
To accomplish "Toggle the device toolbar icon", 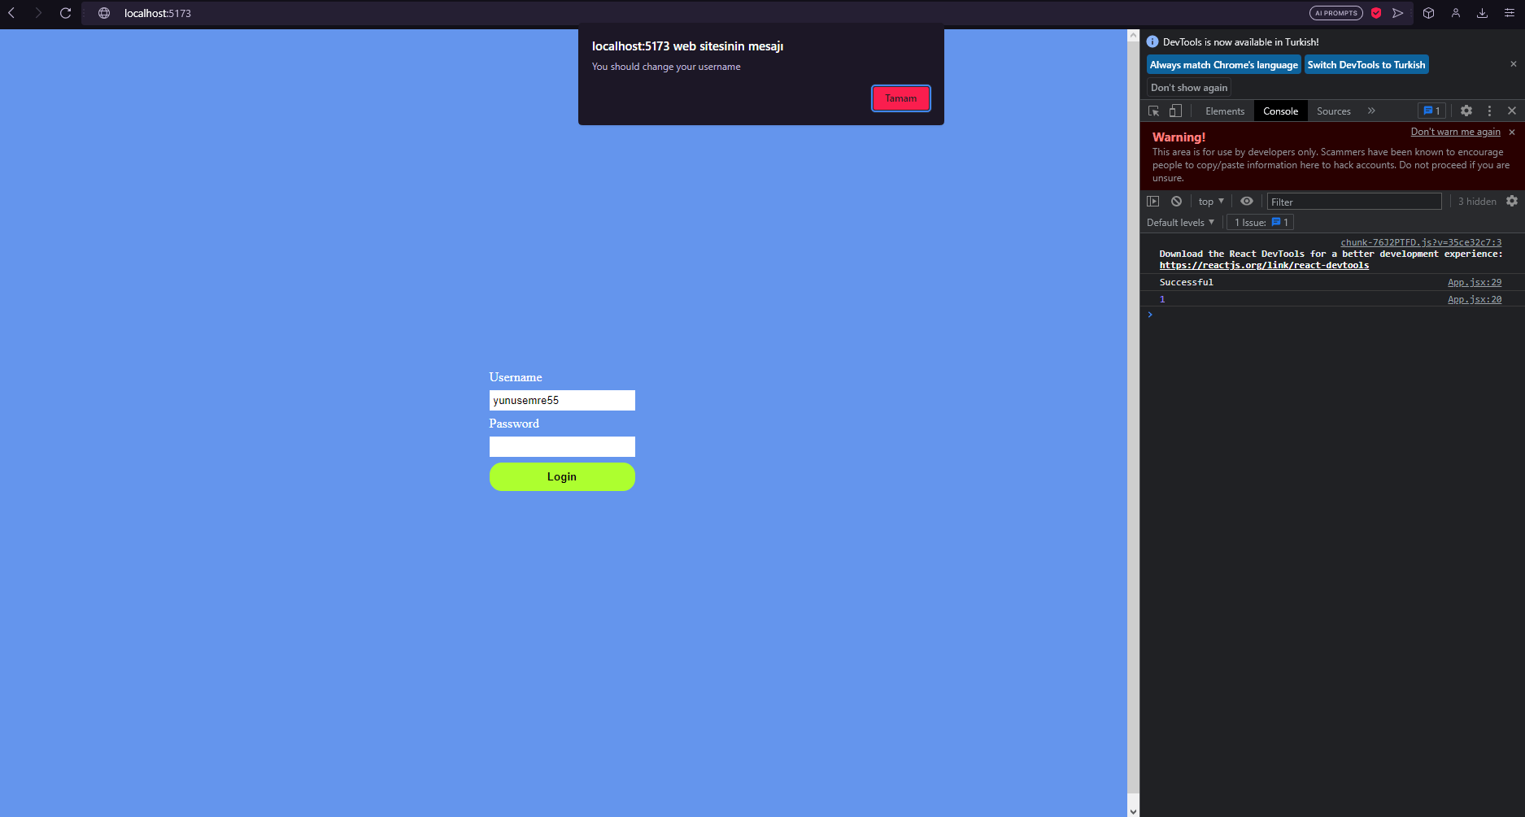I will point(1175,111).
